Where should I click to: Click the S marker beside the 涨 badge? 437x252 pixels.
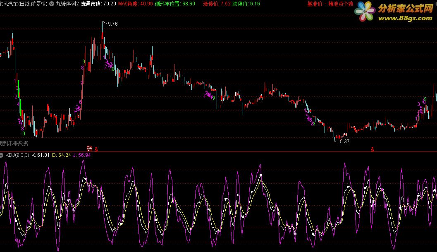[96, 149]
